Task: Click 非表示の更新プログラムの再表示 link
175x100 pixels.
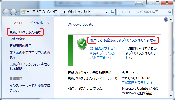Action: (x=30, y=55)
